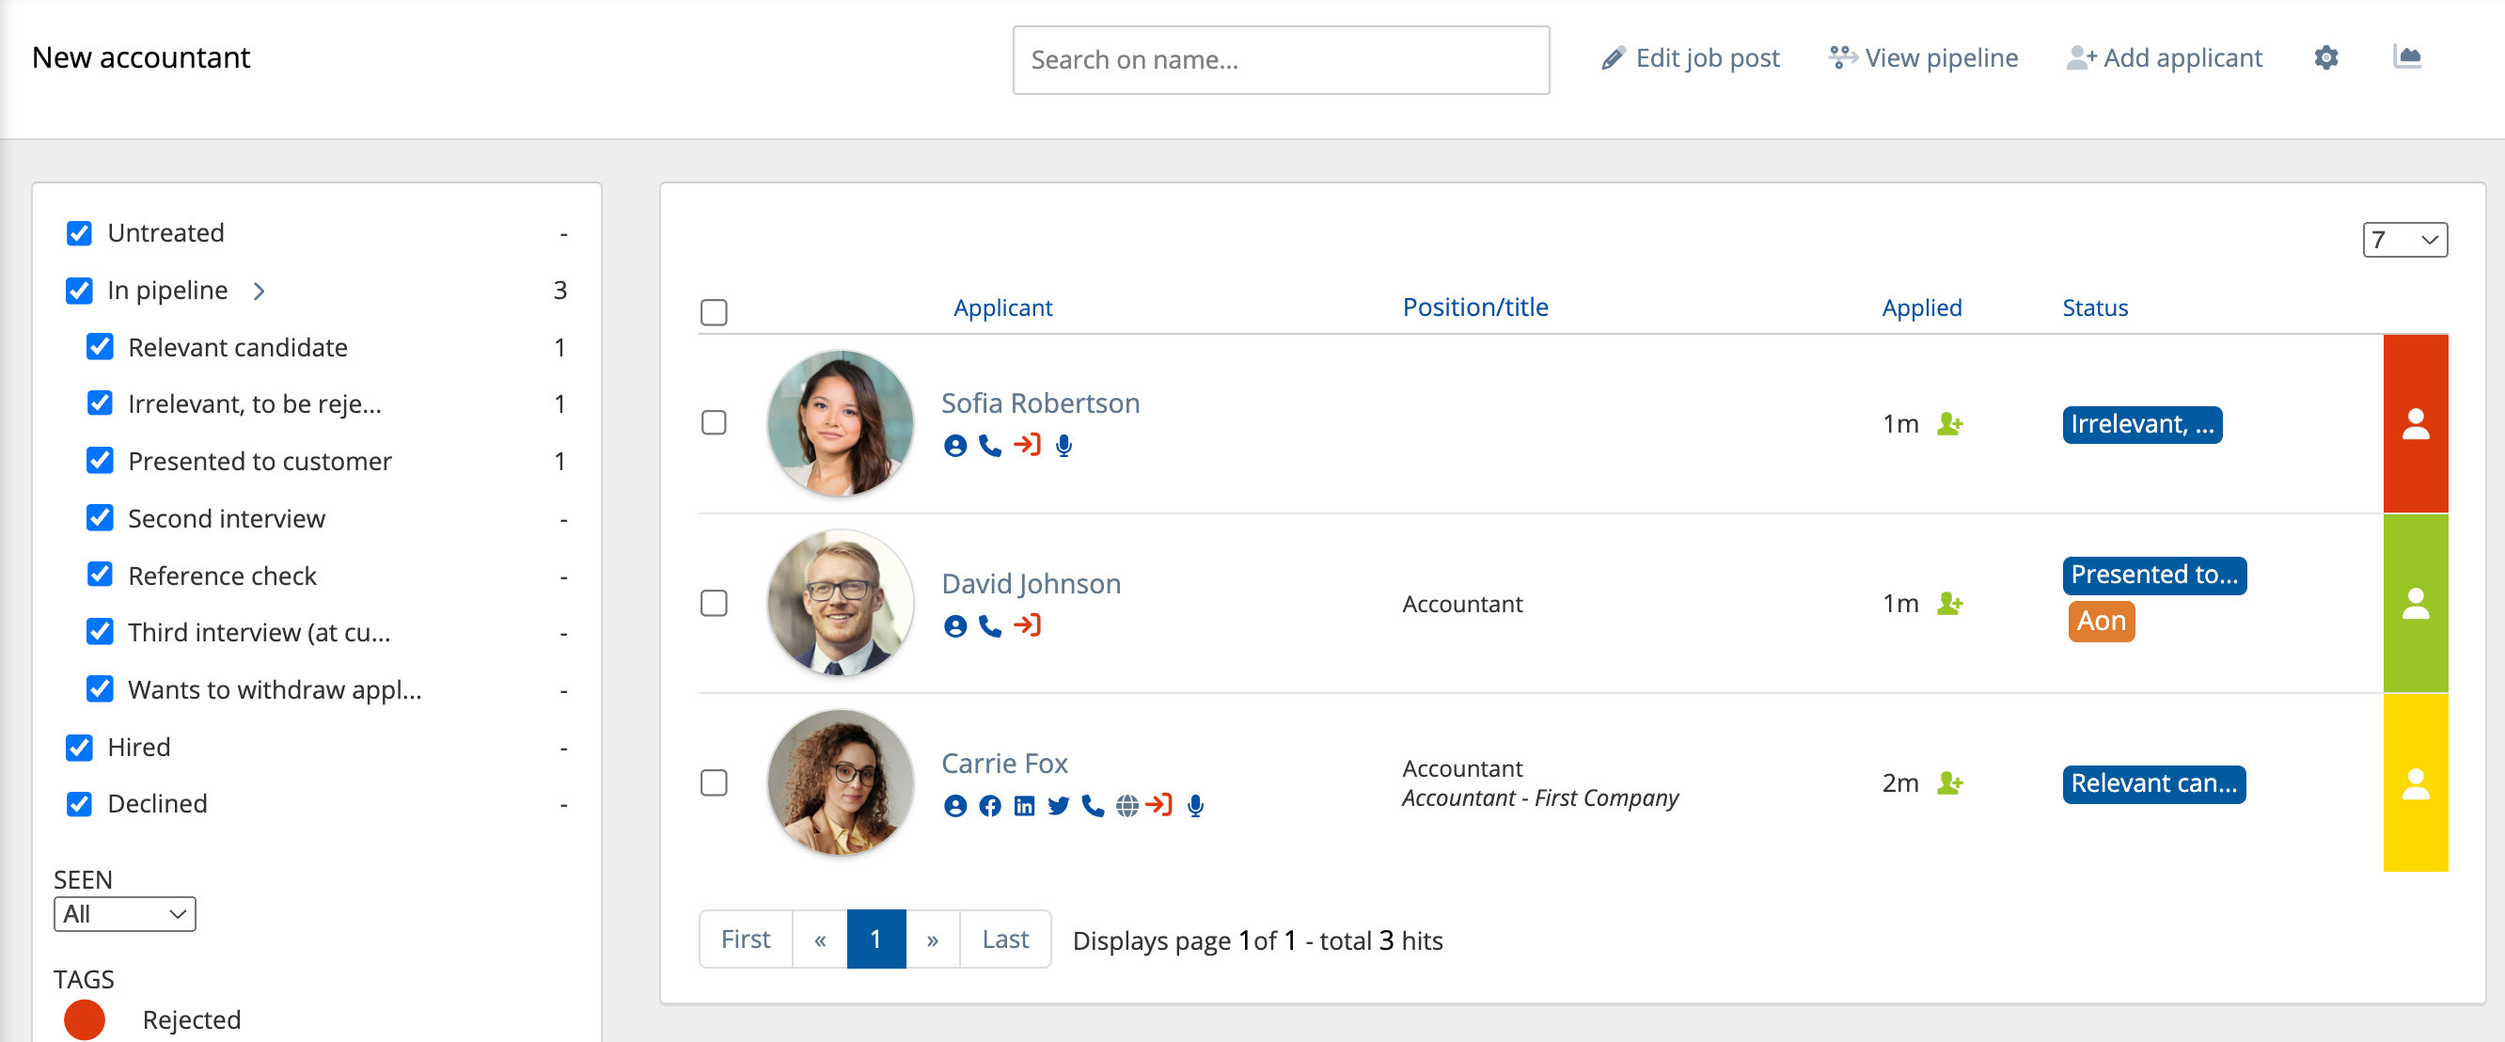
Task: Sort by Position/title column header
Action: point(1474,308)
